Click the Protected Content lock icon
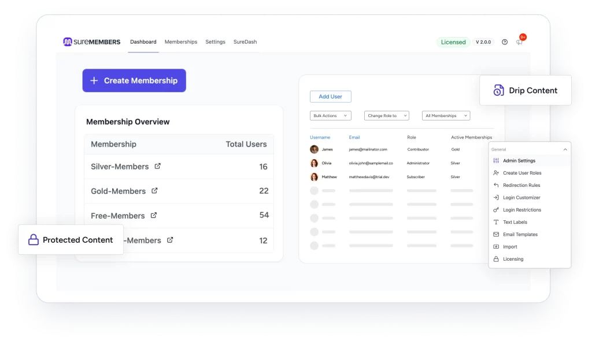 (x=33, y=239)
